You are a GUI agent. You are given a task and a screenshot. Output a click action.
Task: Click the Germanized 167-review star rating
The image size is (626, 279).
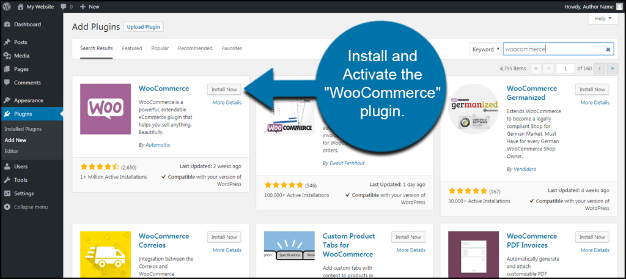pos(468,191)
